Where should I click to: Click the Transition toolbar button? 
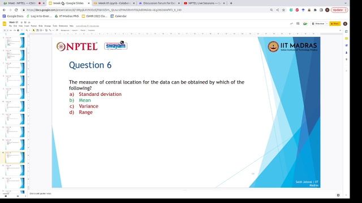coord(92,30)
